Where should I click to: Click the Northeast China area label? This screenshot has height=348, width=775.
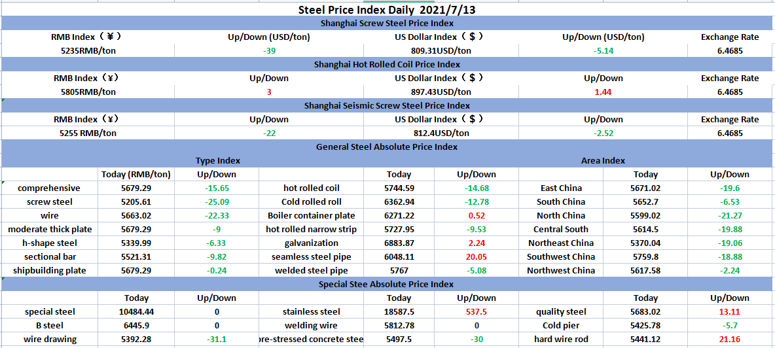[x=561, y=243]
